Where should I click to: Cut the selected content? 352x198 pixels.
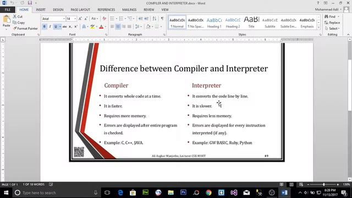(18, 16)
